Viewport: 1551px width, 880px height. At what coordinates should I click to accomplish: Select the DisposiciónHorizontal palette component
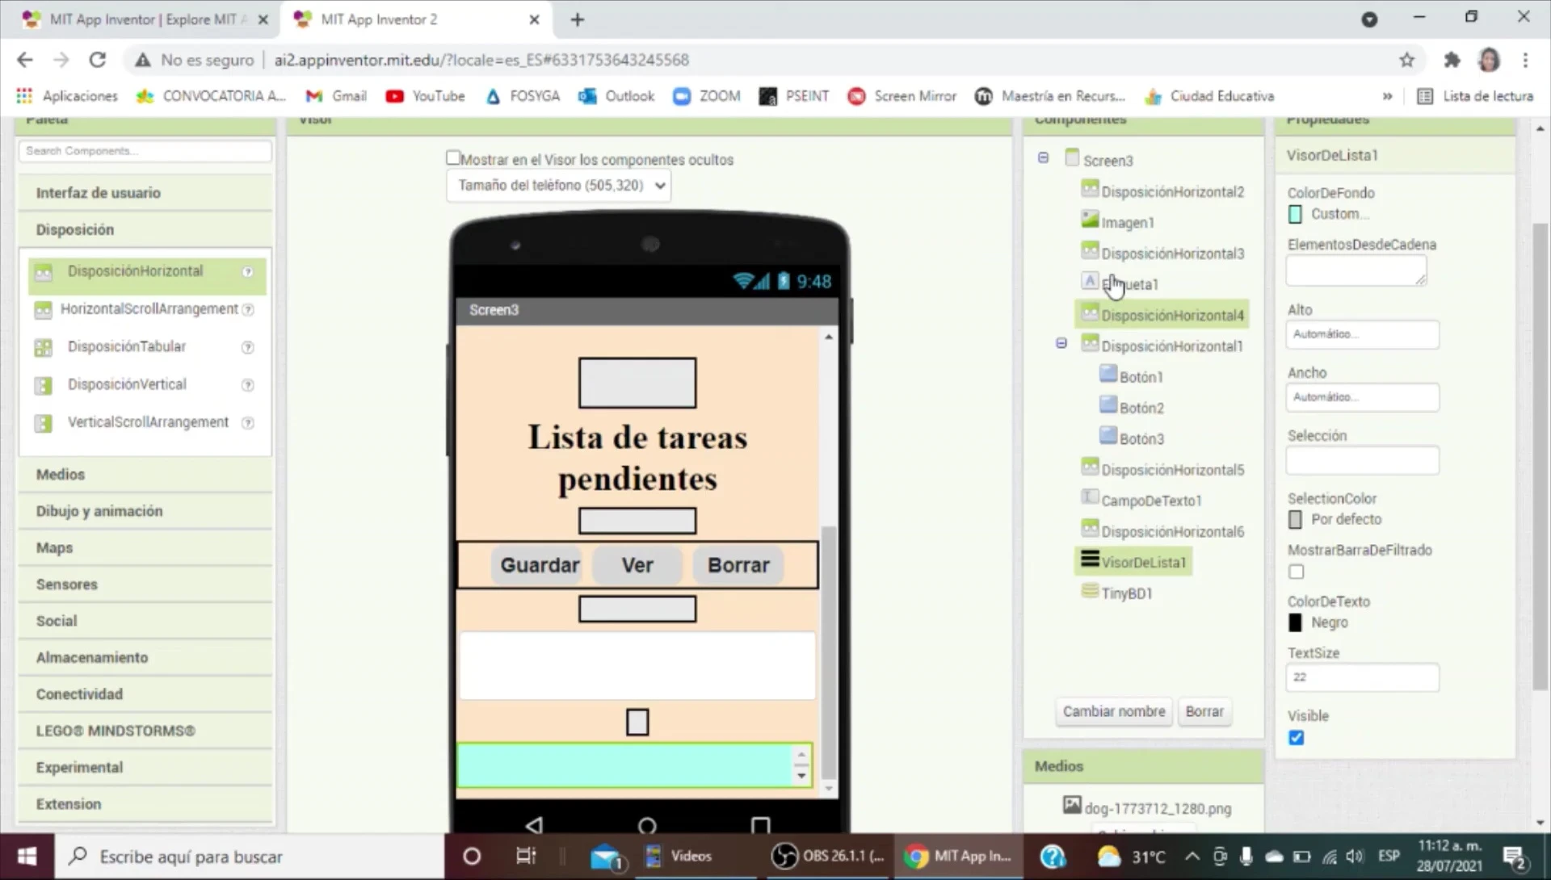point(135,271)
